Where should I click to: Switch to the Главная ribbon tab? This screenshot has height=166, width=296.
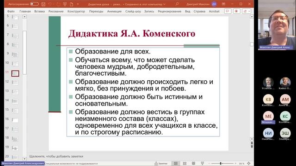pos(25,11)
